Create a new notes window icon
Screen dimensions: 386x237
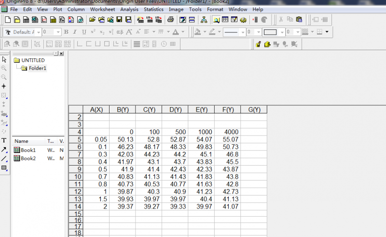80,20
